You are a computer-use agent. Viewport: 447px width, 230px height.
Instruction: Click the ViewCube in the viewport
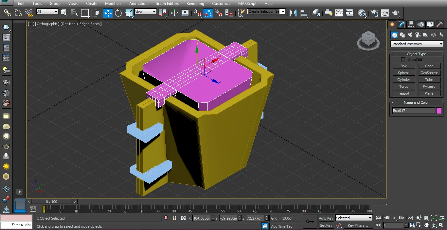368,39
